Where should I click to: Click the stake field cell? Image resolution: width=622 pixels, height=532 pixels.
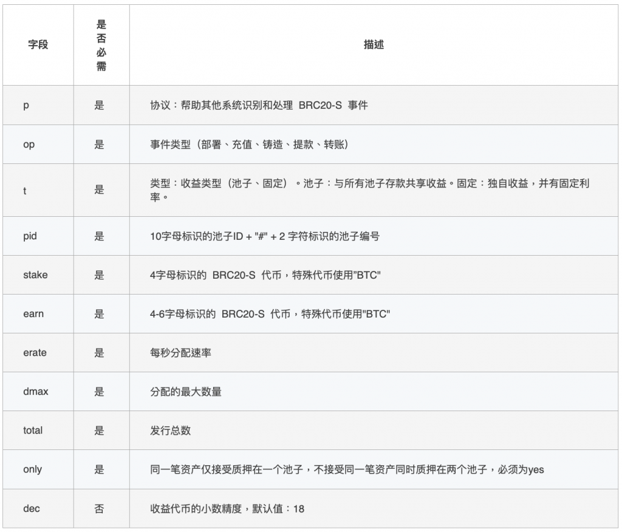pyautogui.click(x=34, y=275)
